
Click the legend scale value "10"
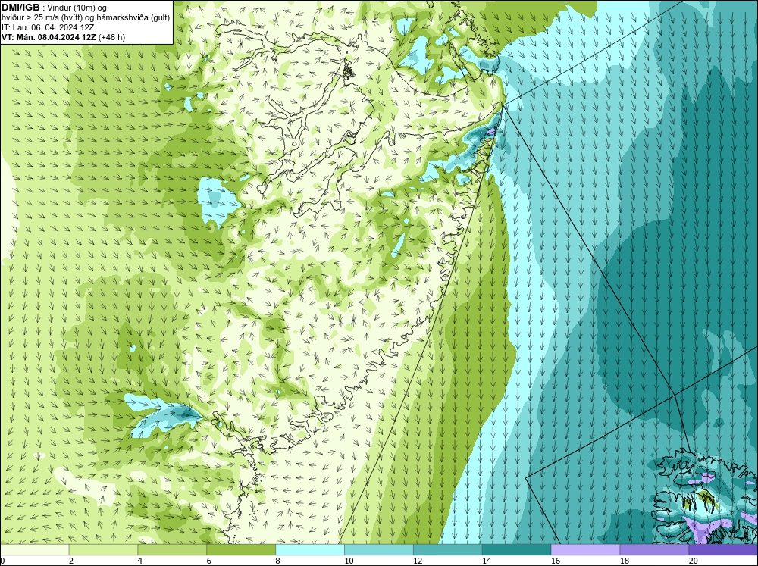click(349, 561)
